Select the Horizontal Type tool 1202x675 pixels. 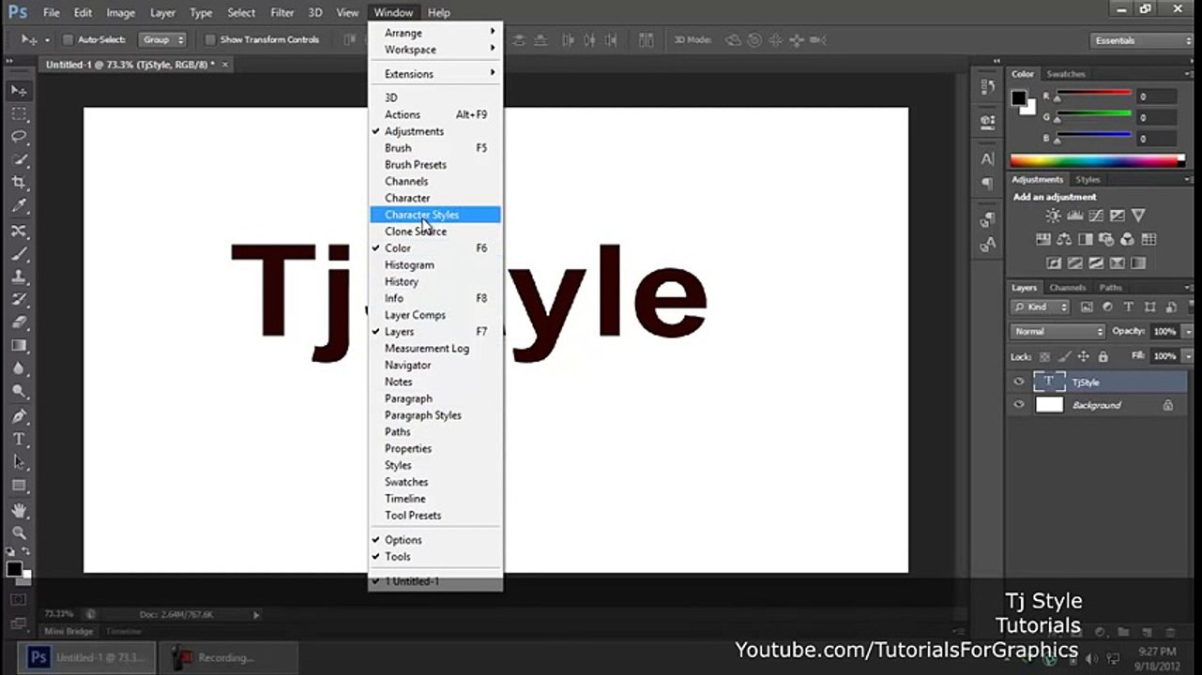(19, 439)
